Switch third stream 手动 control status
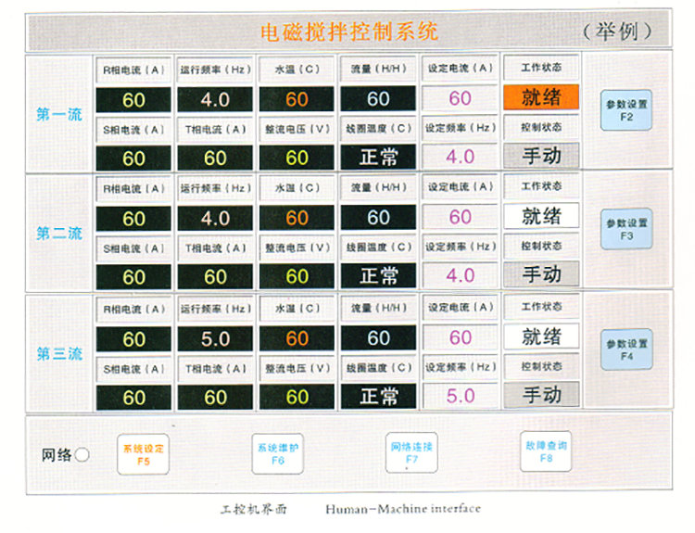 pyautogui.click(x=541, y=394)
